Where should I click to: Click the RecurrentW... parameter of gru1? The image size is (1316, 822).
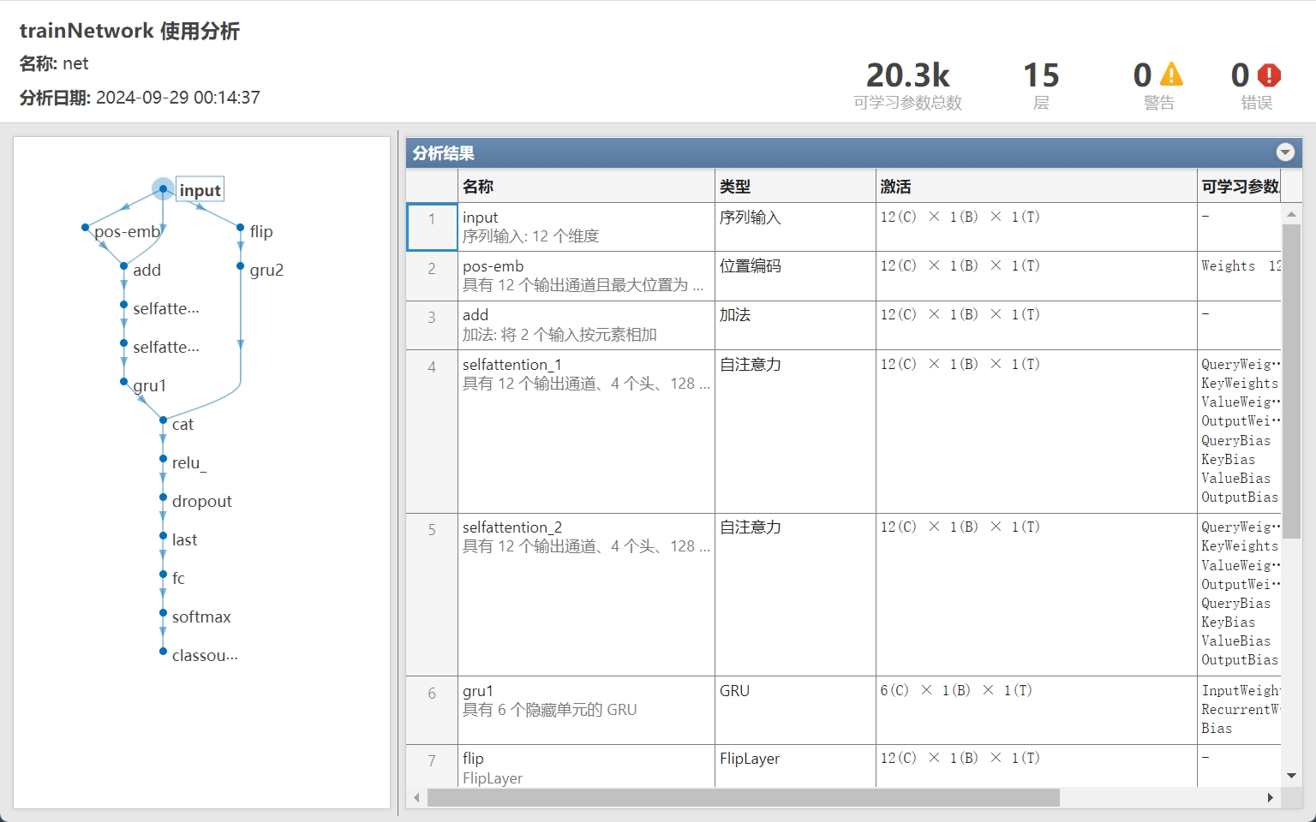coord(1241,710)
